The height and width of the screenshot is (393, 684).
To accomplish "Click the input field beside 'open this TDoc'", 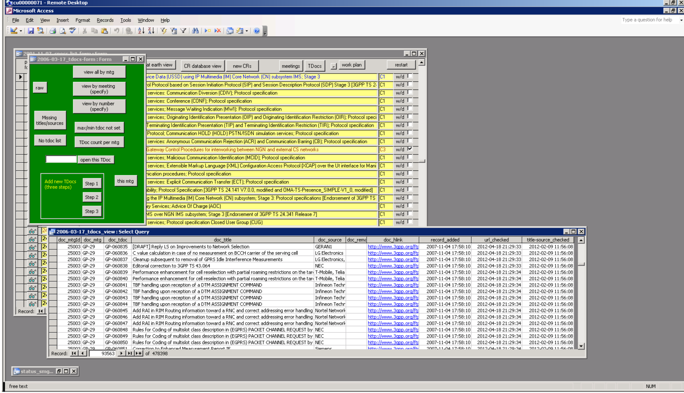I will tap(61, 160).
